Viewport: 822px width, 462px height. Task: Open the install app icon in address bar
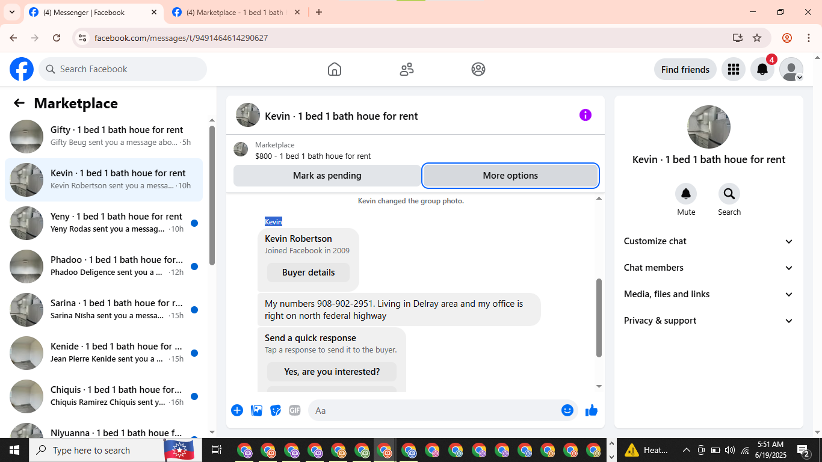738,38
